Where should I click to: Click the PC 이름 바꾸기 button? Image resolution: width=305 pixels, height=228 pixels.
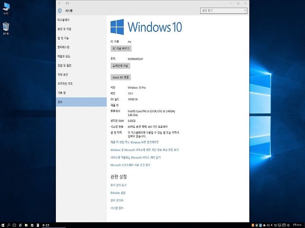pos(121,49)
